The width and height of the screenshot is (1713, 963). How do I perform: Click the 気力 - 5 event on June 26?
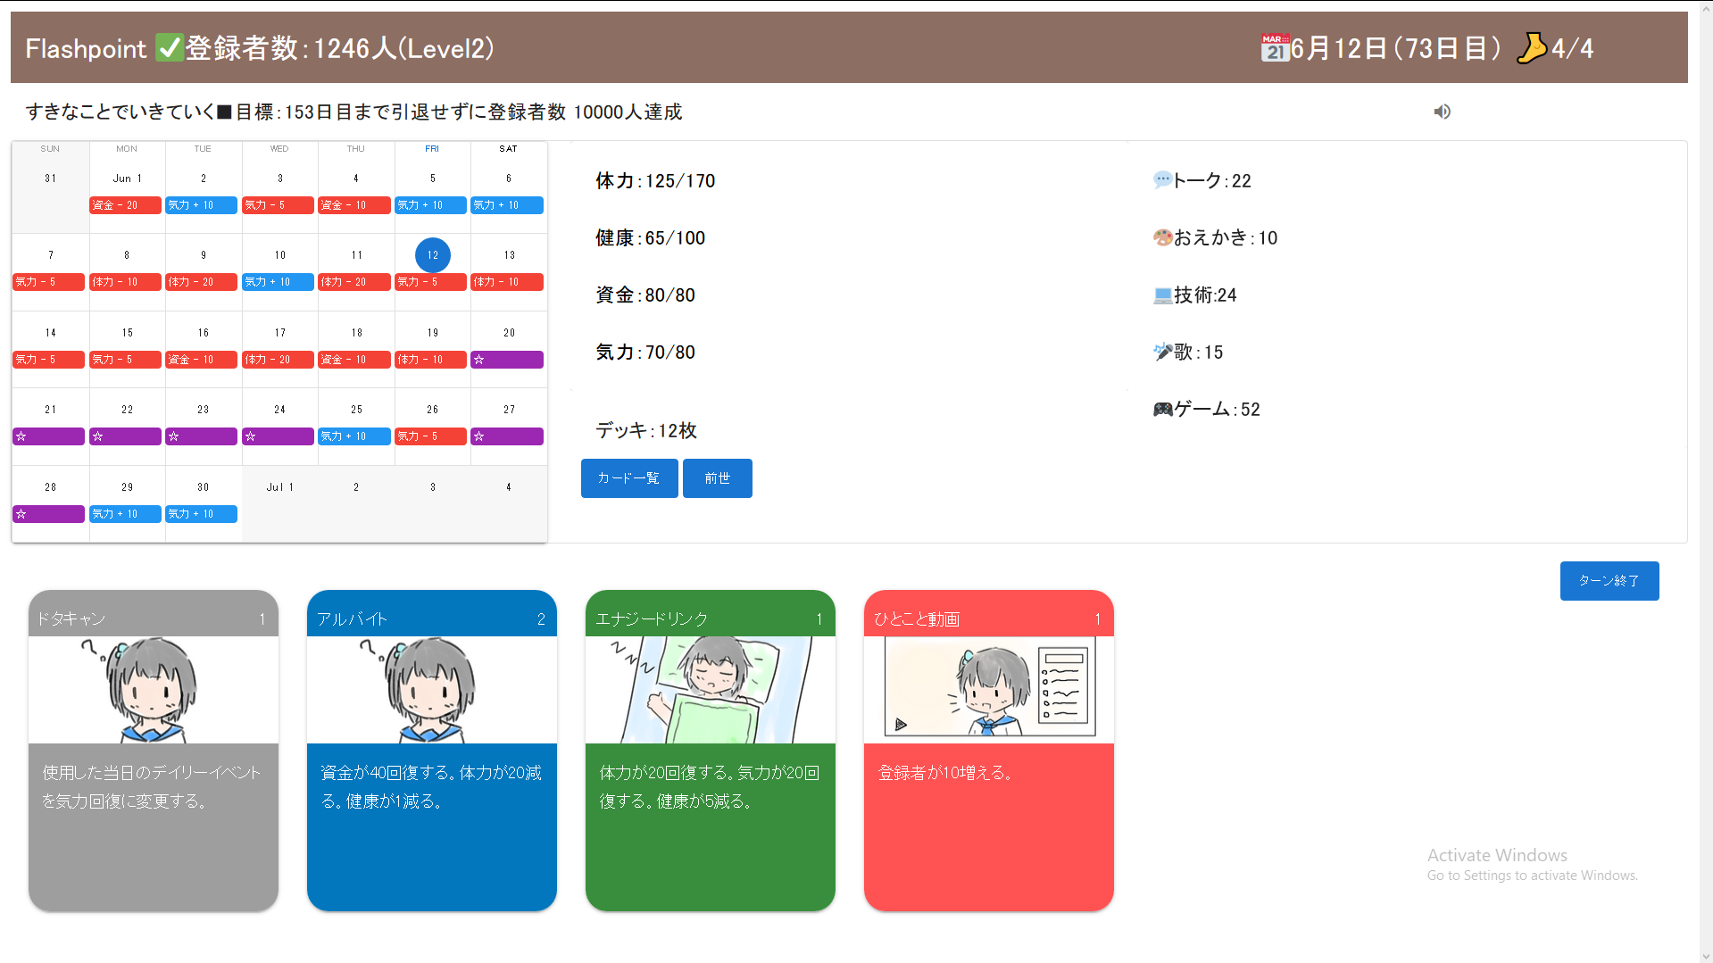pyautogui.click(x=431, y=436)
